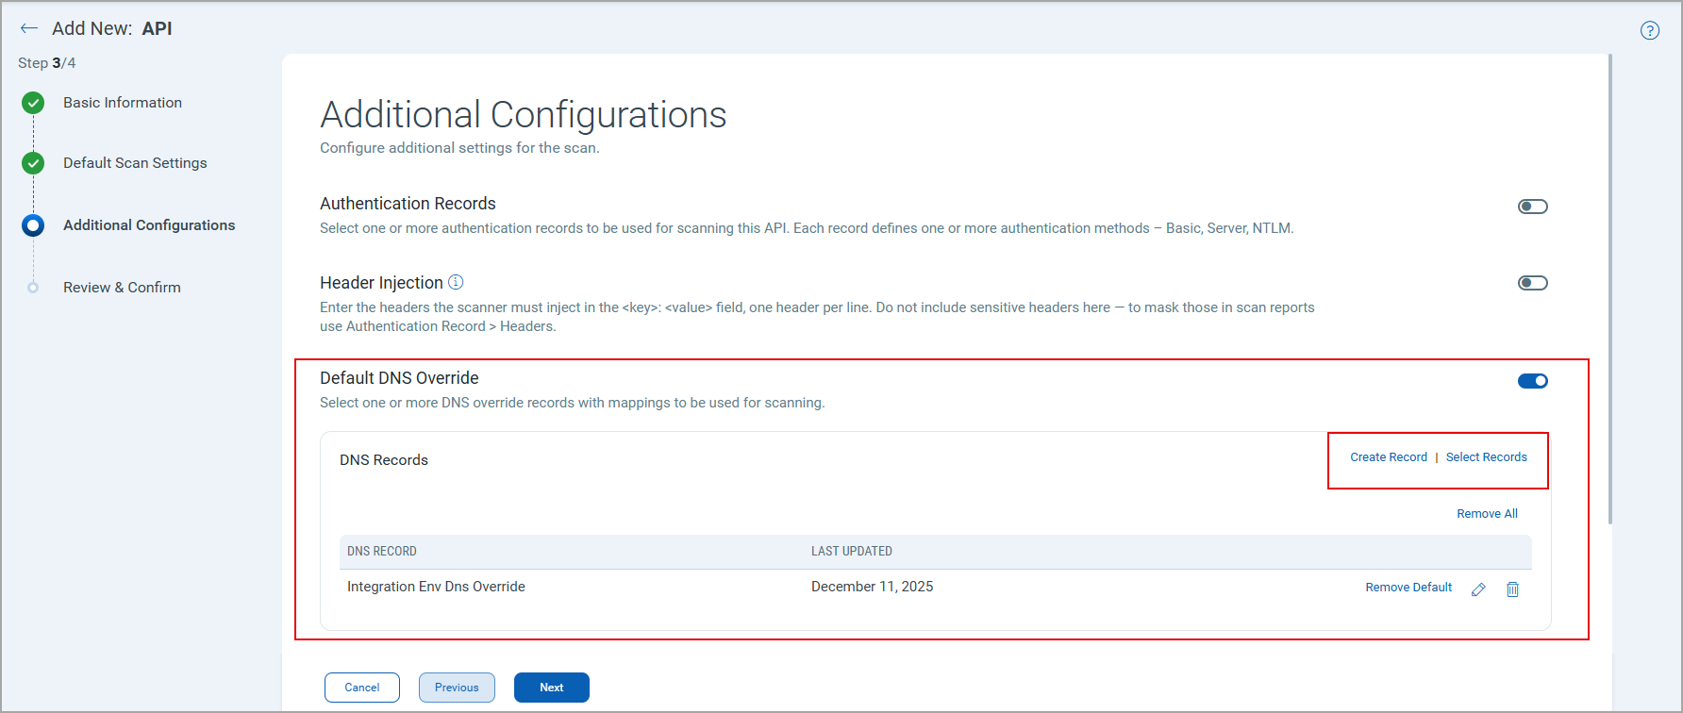Image resolution: width=1683 pixels, height=713 pixels.
Task: Disable the Default DNS Override toggle
Action: 1533,381
